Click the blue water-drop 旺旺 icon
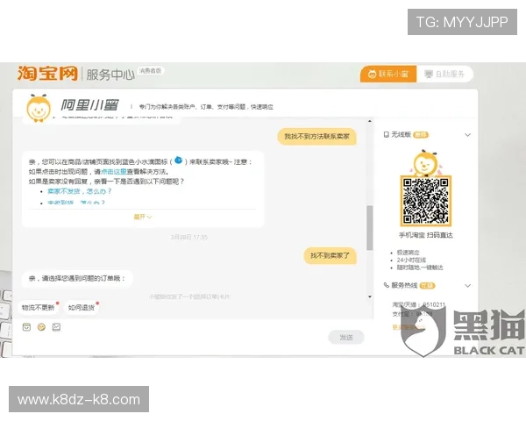The image size is (526, 421). [x=179, y=161]
